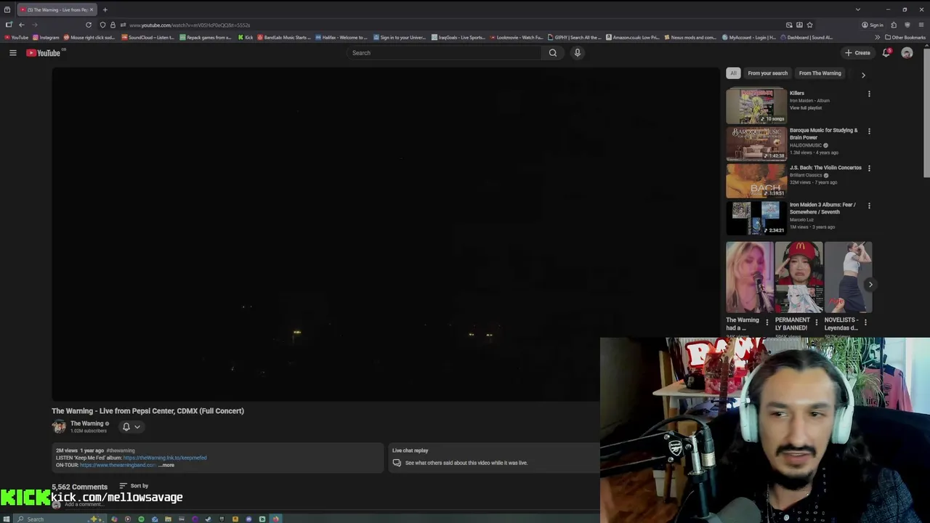Show more filter chips with the arrow
Image resolution: width=930 pixels, height=523 pixels.
pyautogui.click(x=863, y=75)
